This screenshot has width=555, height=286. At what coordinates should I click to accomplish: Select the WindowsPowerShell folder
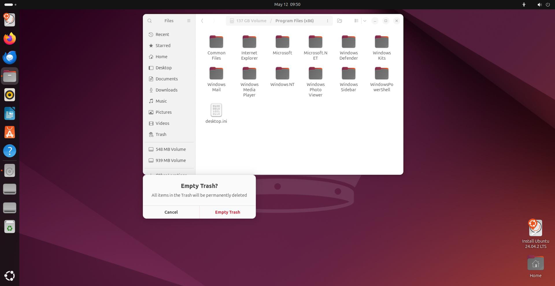(x=382, y=79)
